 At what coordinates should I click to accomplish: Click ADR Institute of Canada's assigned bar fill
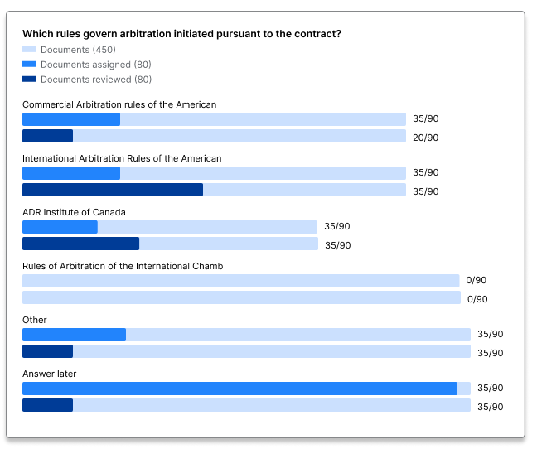(60, 227)
